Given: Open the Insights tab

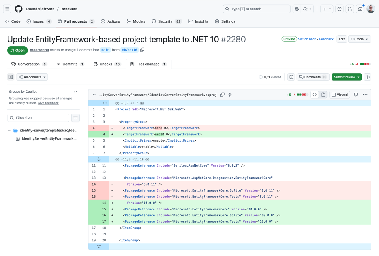Looking at the screenshot, I should 198,21.
